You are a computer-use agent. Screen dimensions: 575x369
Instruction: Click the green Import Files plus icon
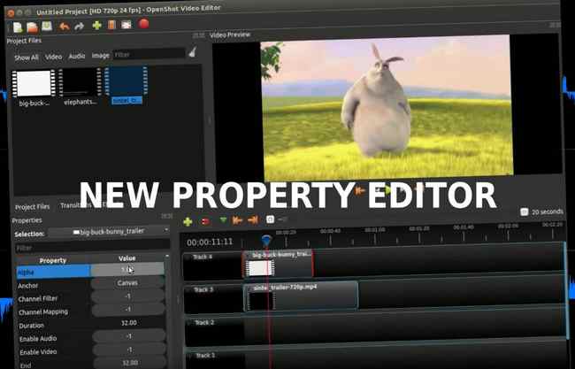[96, 26]
